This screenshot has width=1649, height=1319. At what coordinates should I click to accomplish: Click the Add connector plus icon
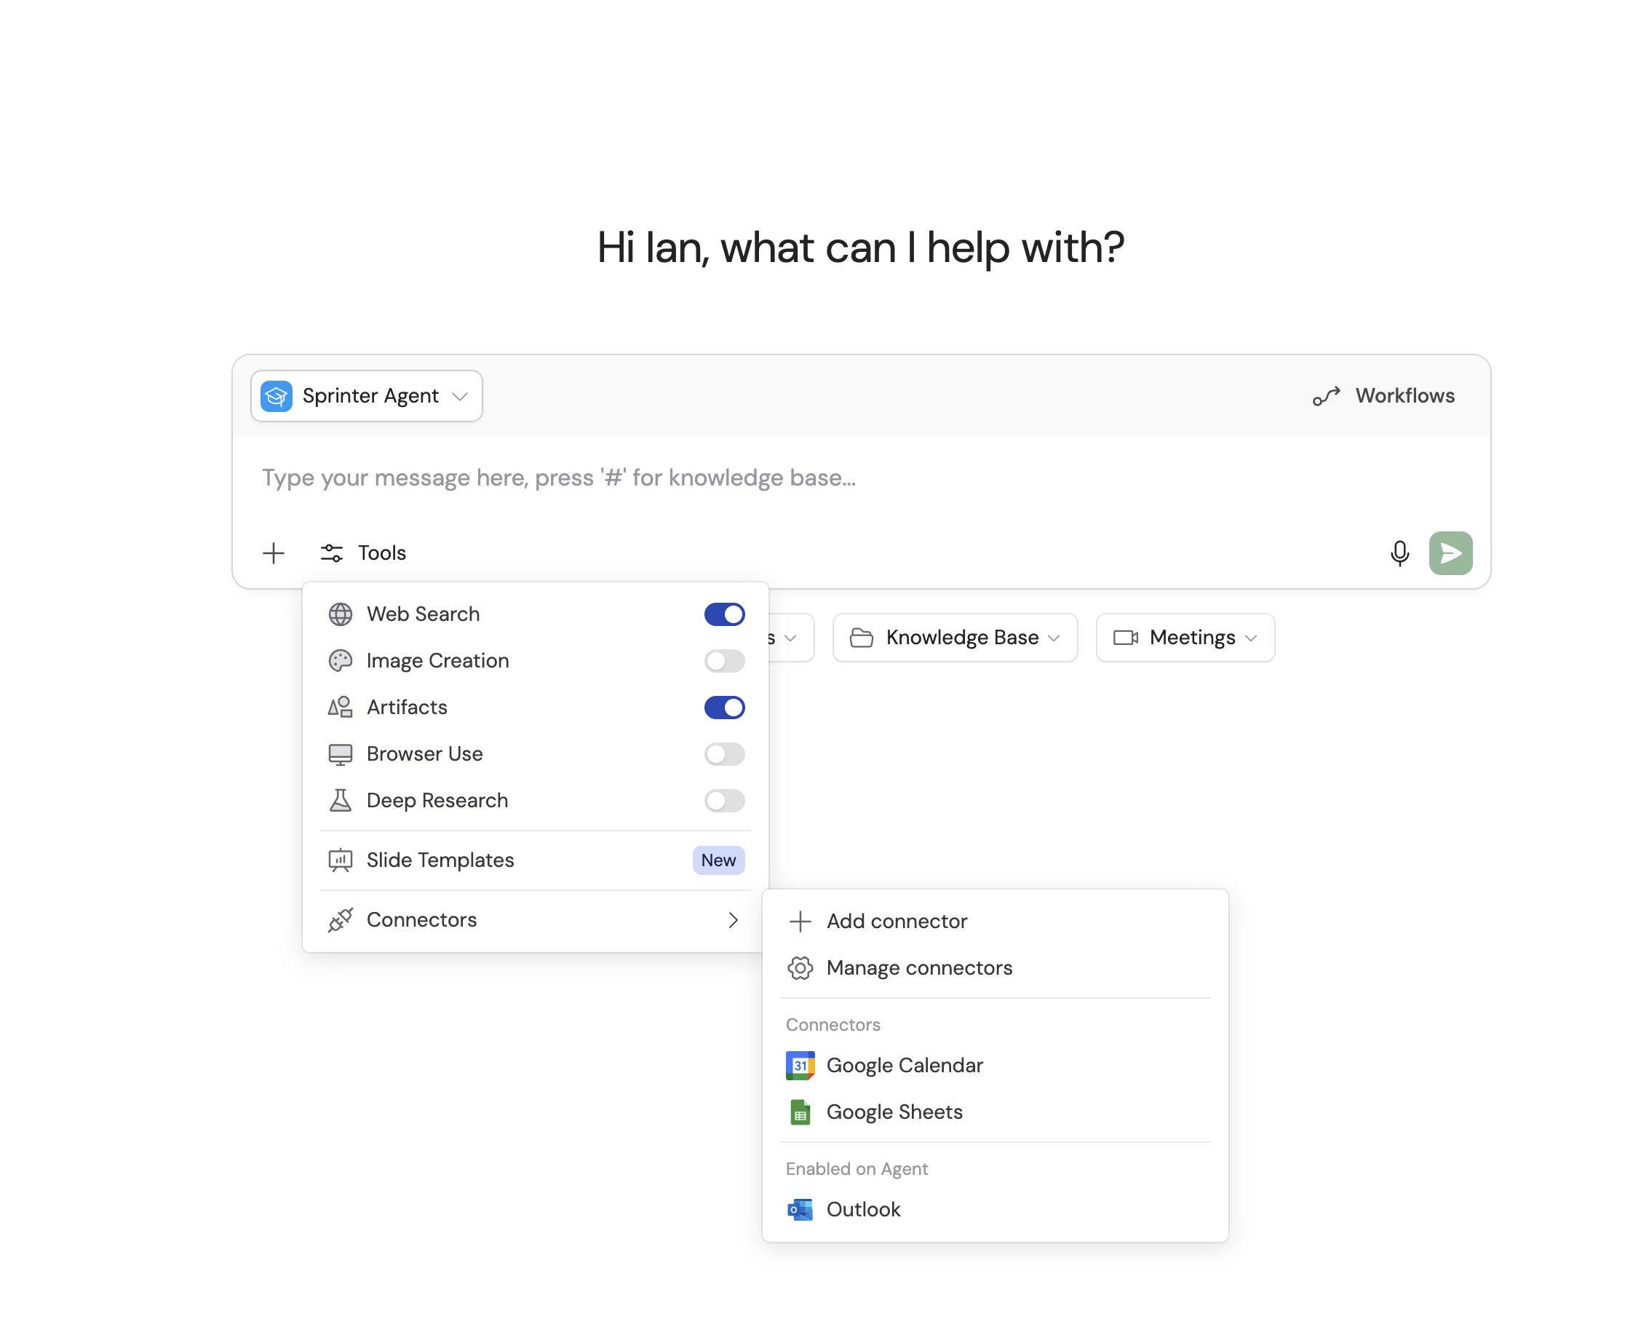[800, 921]
